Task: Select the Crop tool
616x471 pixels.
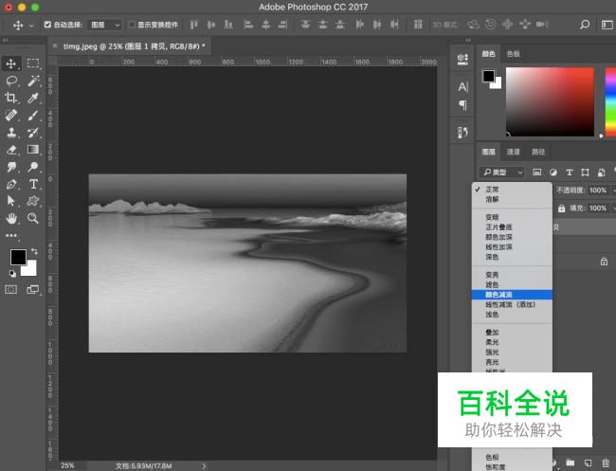Action: (x=12, y=98)
